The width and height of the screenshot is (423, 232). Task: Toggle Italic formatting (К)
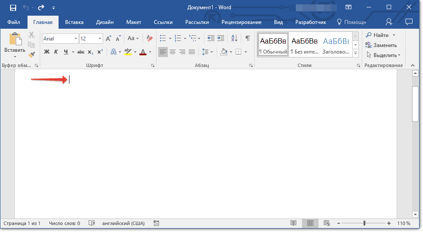(x=56, y=52)
